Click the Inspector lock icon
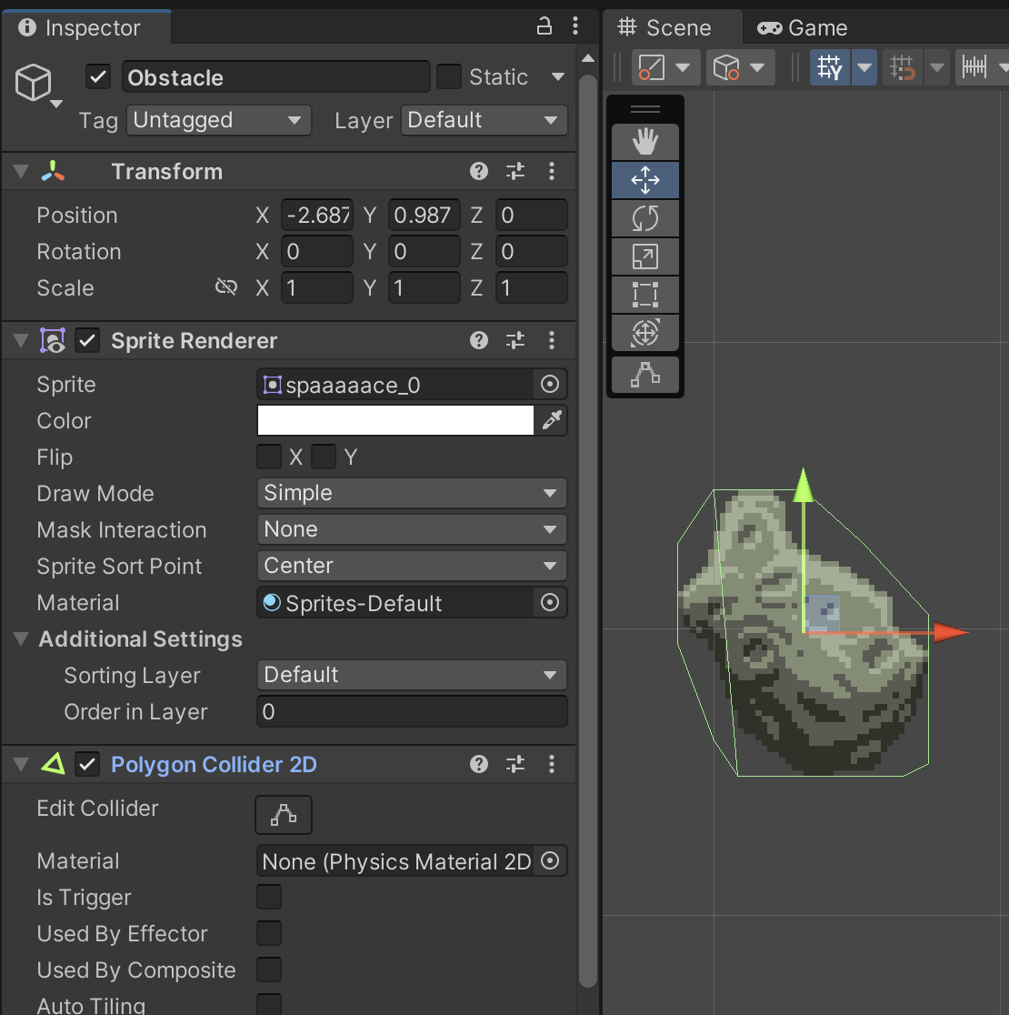This screenshot has width=1009, height=1015. pyautogui.click(x=544, y=26)
